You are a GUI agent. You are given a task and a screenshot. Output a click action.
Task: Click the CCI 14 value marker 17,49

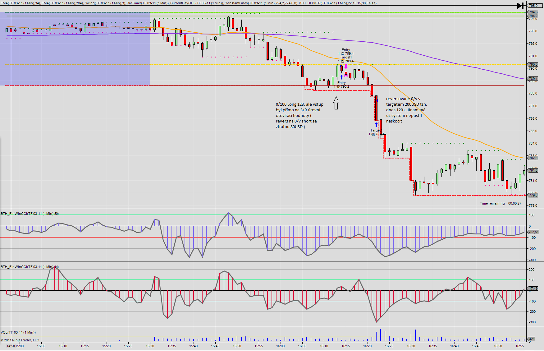pyautogui.click(x=533, y=289)
